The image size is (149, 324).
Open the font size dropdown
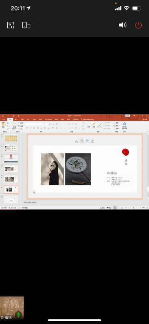click(x=45, y=124)
